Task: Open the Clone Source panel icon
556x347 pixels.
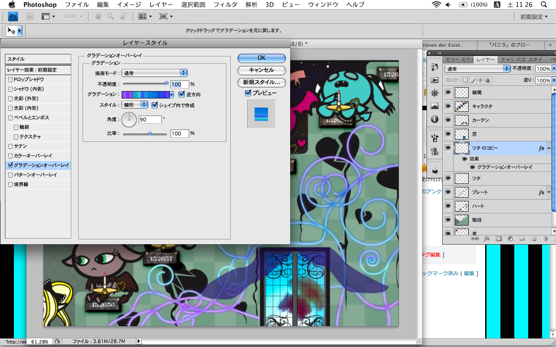Action: coord(434,151)
